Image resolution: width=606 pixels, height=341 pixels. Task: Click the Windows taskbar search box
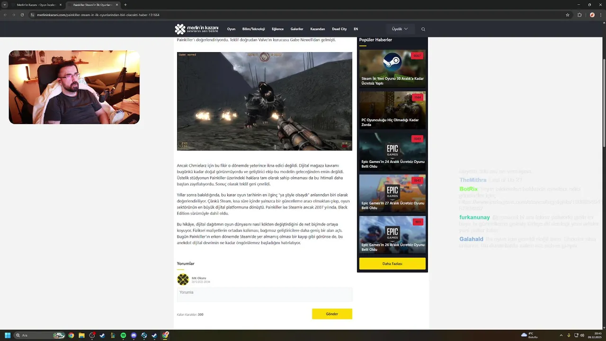[40, 335]
